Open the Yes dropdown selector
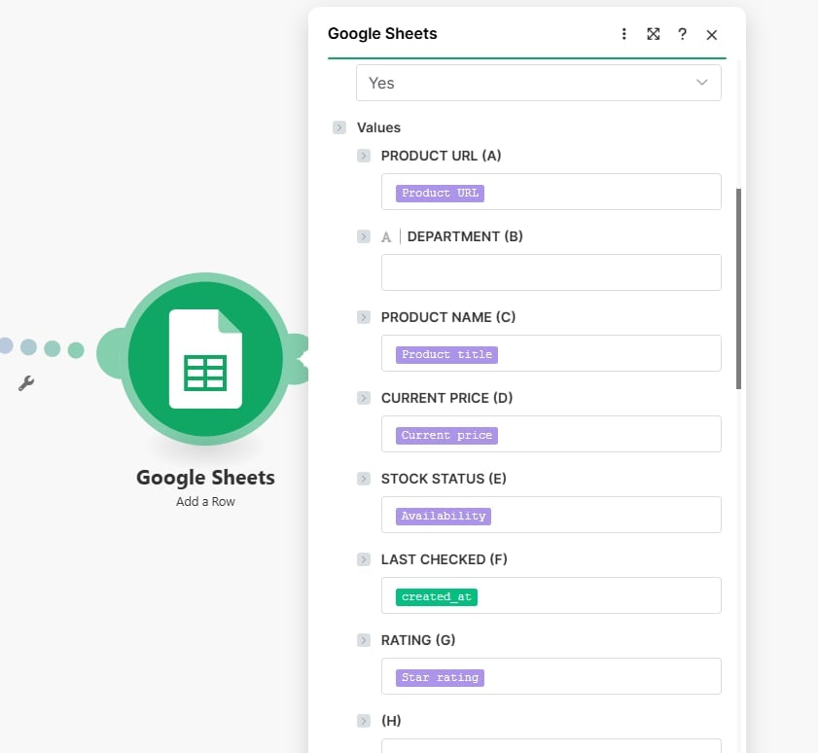 pos(539,83)
